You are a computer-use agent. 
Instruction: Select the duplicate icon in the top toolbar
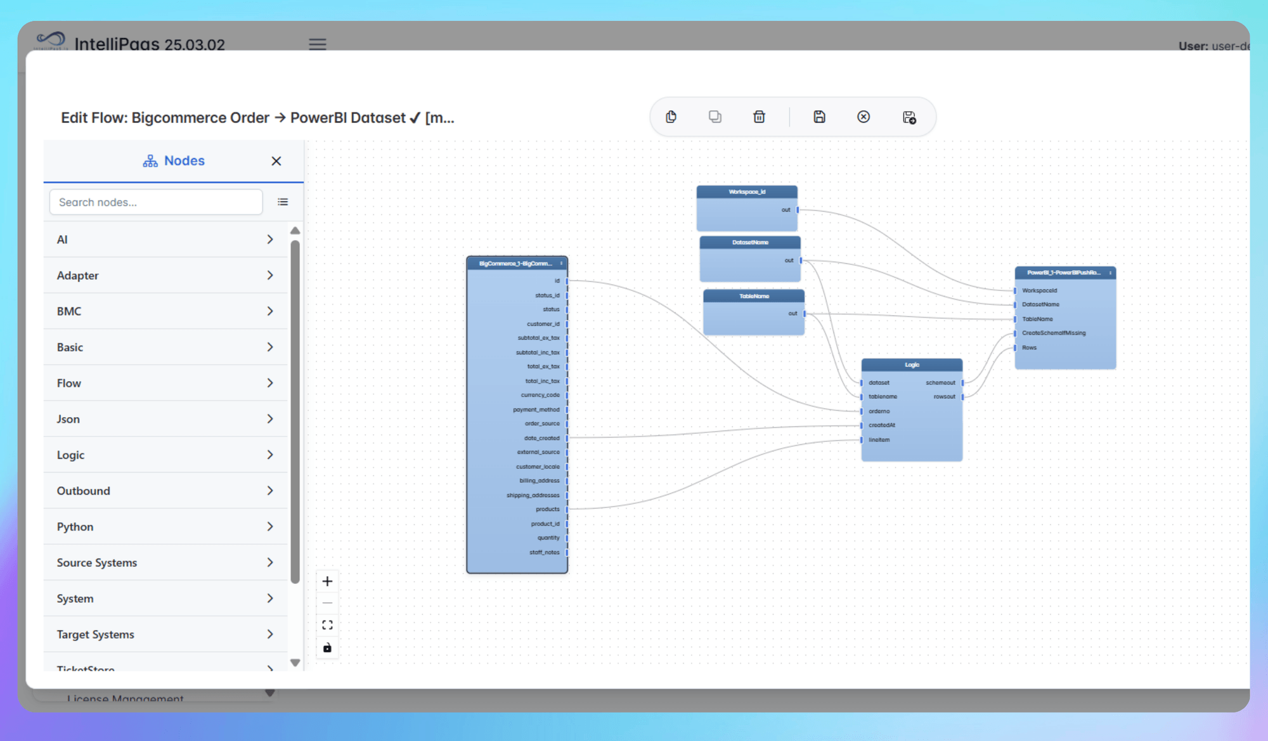[x=715, y=117]
